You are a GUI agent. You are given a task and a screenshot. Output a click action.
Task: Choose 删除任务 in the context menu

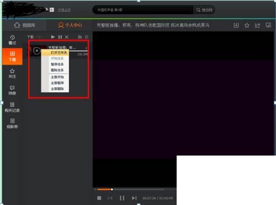(x=57, y=70)
